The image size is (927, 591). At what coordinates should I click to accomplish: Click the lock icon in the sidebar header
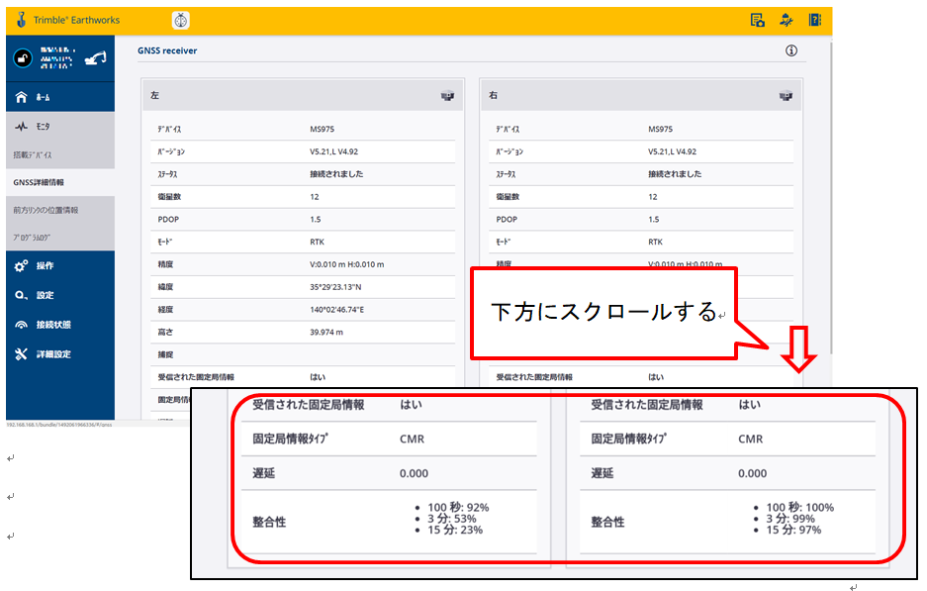pos(22,59)
